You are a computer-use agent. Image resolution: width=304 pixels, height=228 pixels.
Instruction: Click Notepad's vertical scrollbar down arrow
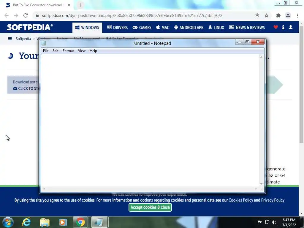[261, 184]
